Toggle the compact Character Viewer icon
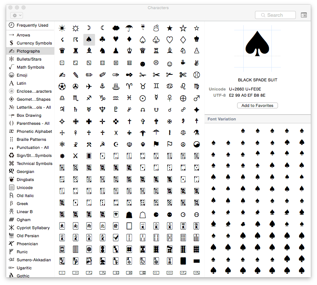The width and height of the screenshot is (317, 285). tap(304, 15)
